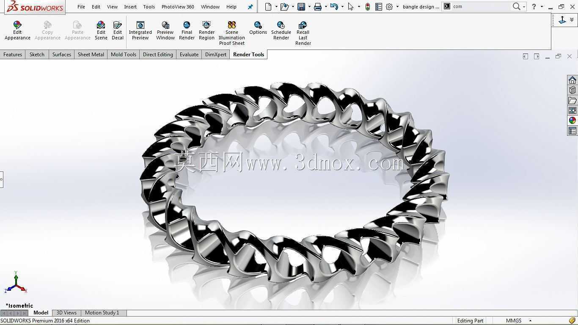The image size is (578, 325).
Task: Click the Print icon
Action: coord(318,6)
